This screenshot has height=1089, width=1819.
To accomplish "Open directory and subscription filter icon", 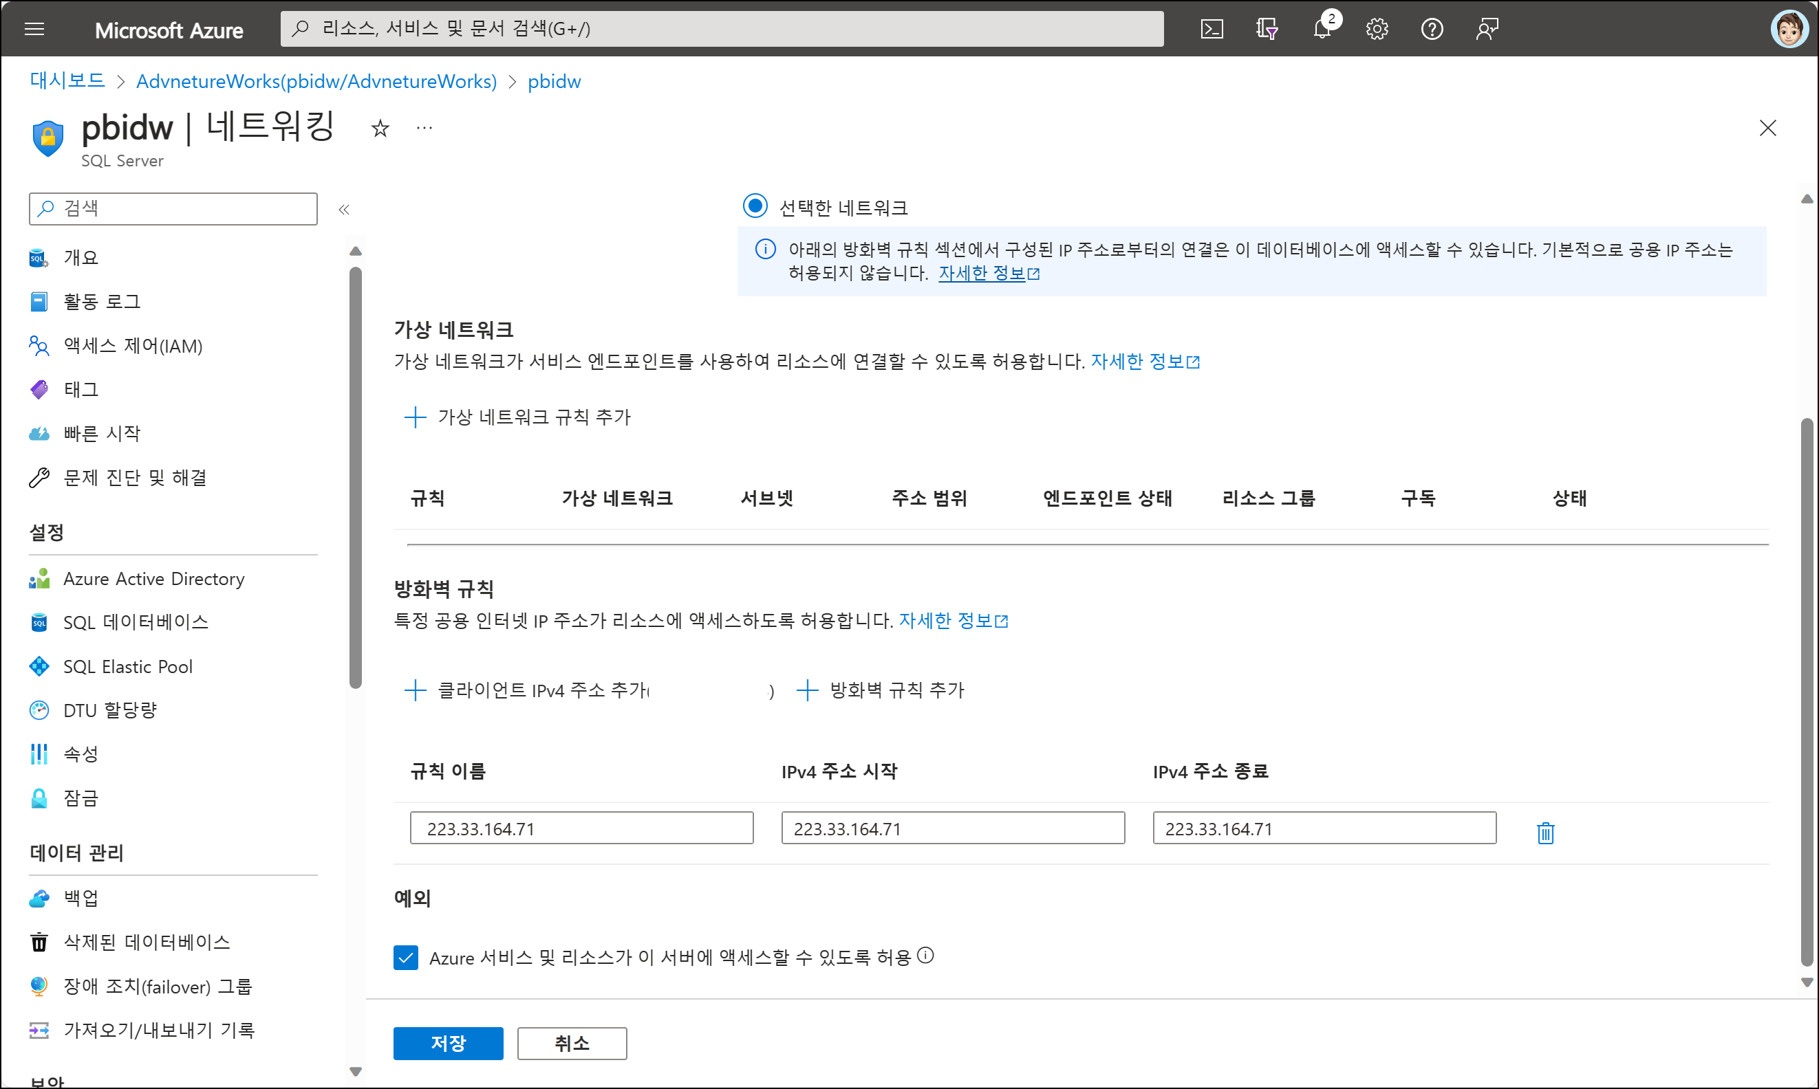I will point(1266,30).
